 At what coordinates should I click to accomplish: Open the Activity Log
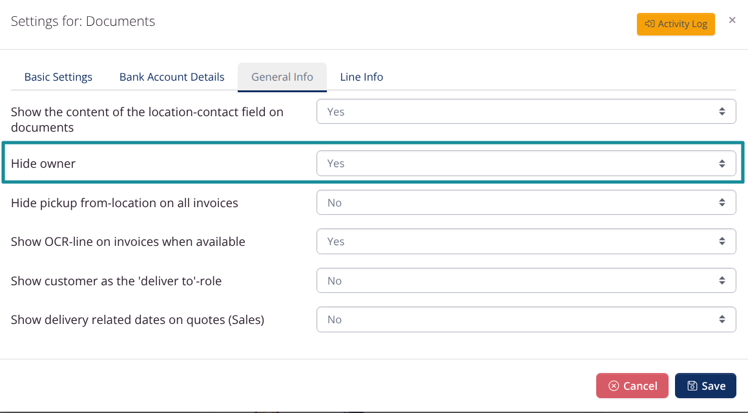[676, 24]
